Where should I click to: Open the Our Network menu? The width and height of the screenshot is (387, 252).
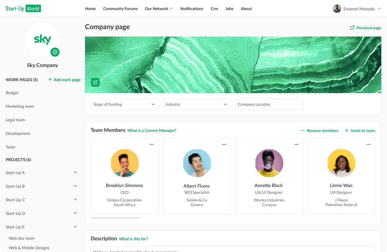pyautogui.click(x=159, y=9)
